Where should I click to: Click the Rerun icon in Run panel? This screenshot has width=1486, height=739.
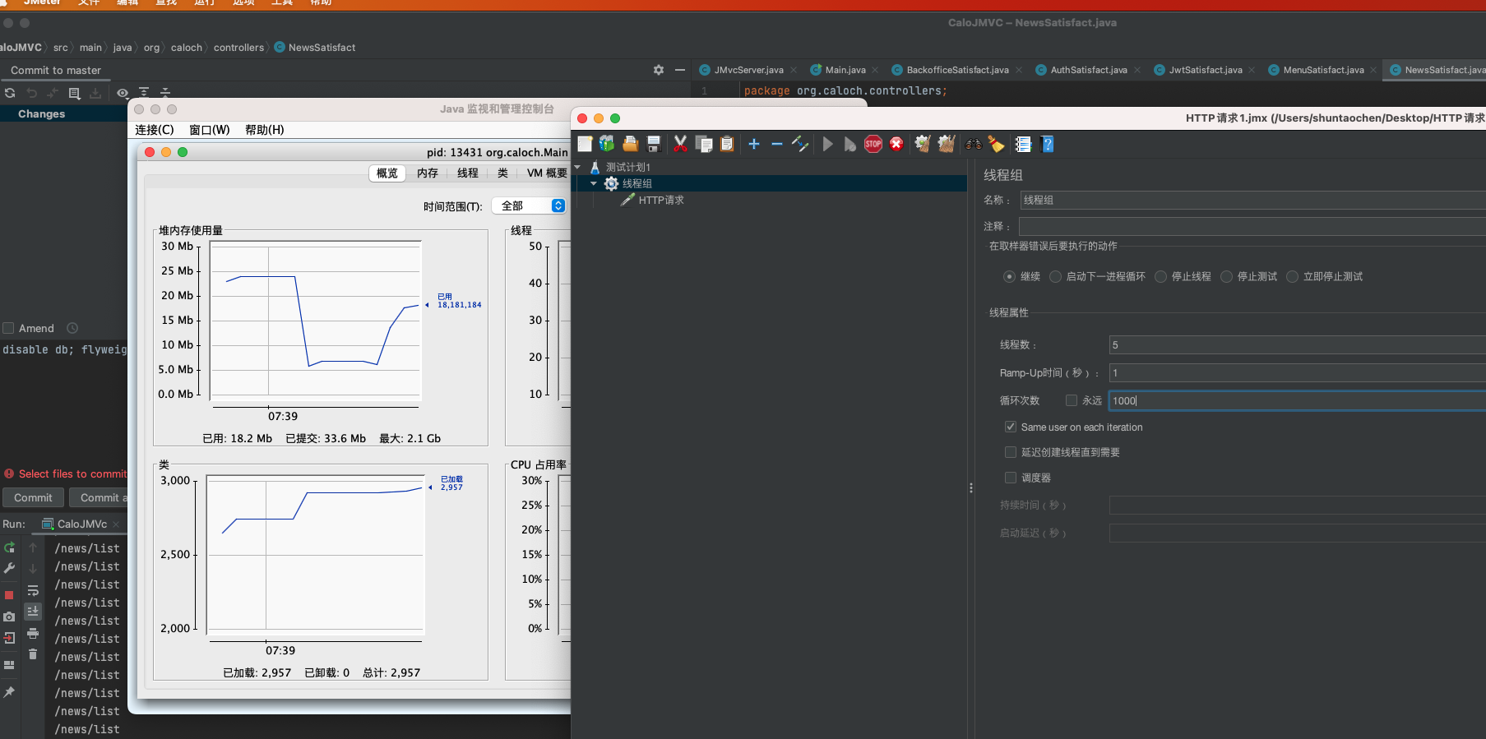pos(10,547)
